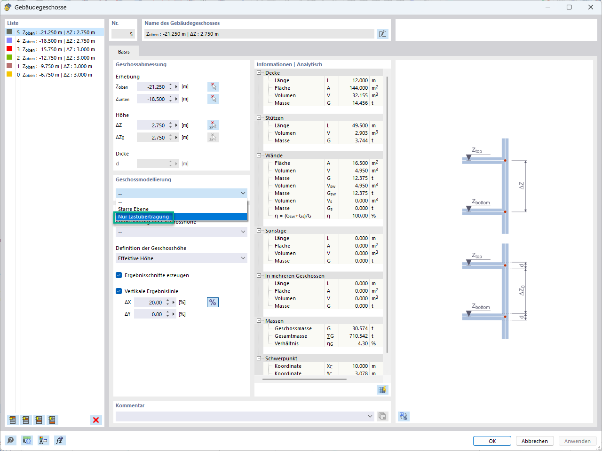This screenshot has width=602, height=451.
Task: Open the Definition der Geschosshöhe dropdown
Action: (182, 258)
